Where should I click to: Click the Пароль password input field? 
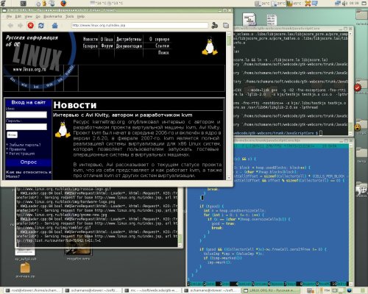point(26,126)
